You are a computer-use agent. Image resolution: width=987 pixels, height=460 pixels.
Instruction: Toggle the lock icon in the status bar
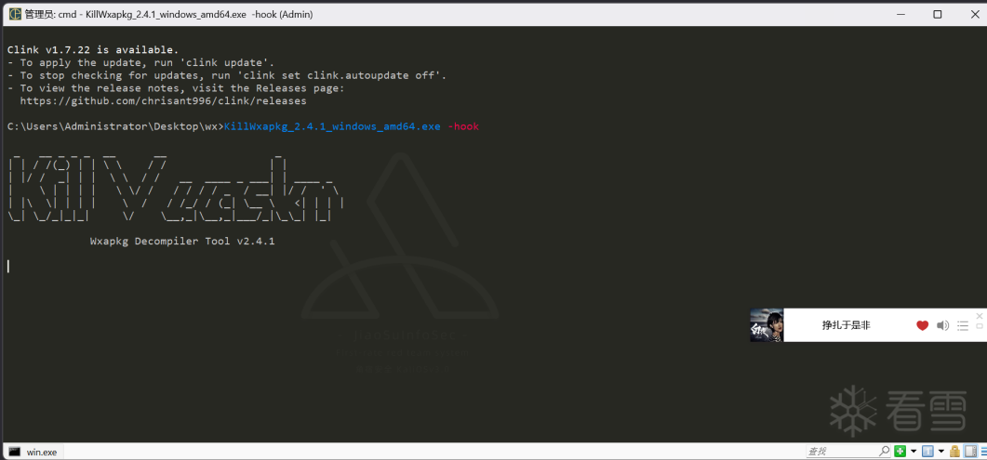tap(954, 452)
